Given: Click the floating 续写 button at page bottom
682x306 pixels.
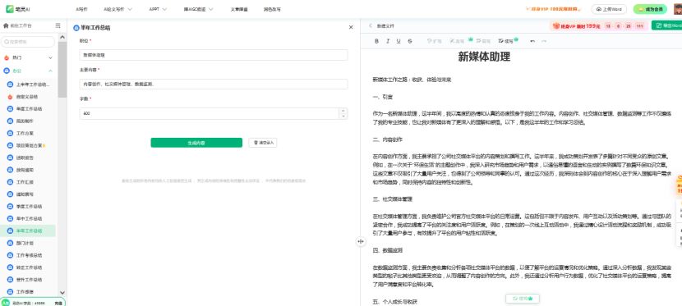Looking at the screenshot, I should [x=523, y=299].
